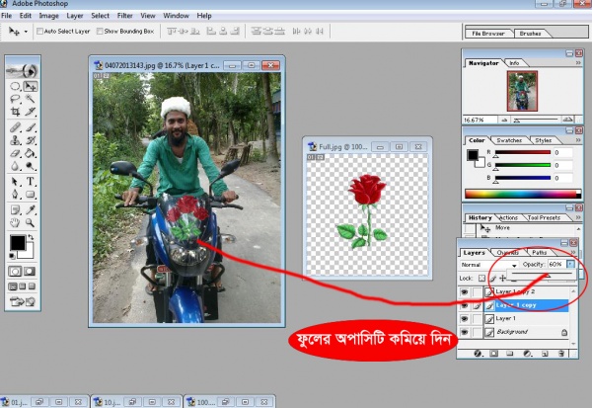Open Navigator palette flyout menu arrow
Image resolution: width=592 pixels, height=408 pixels.
pyautogui.click(x=578, y=63)
